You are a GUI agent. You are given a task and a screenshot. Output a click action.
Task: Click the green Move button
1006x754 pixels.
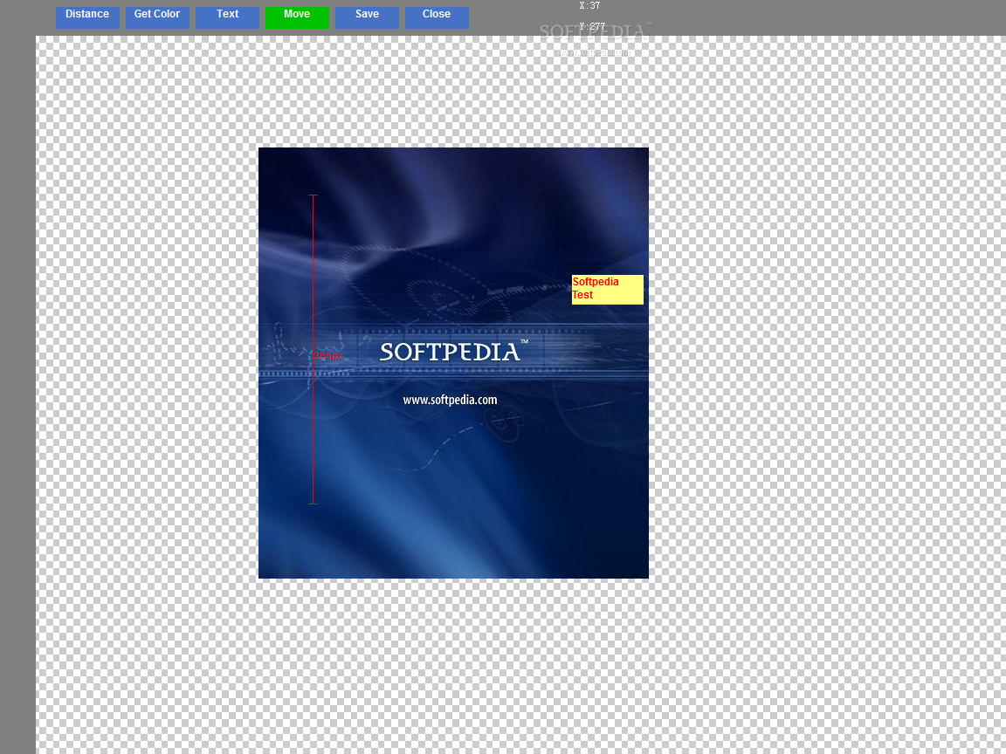pos(297,17)
